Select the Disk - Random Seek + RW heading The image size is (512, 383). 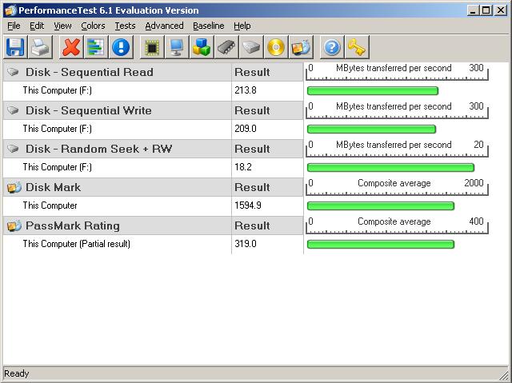(98, 149)
